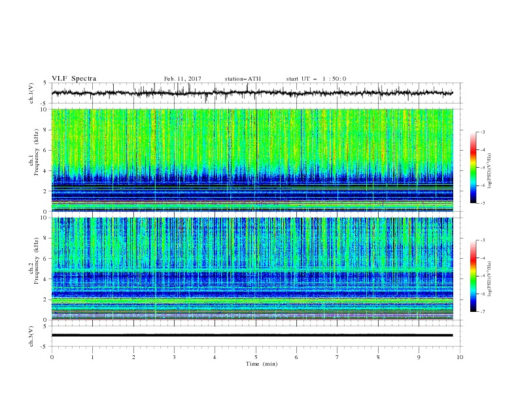Viewport: 518px width, 401px height.
Task: Click inside the ch.1 spectrogram panel
Action: [x=252, y=160]
